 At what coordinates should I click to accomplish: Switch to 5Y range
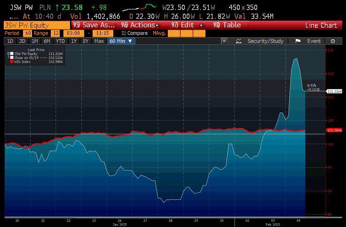(86, 41)
